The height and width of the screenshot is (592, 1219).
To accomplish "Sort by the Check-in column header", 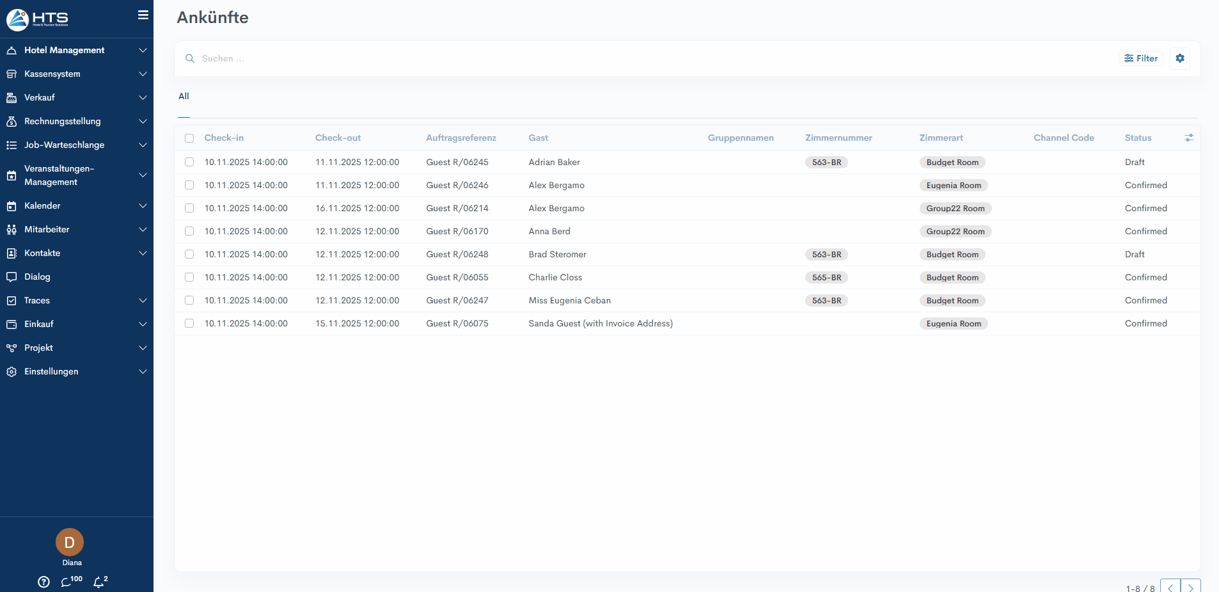I will pos(224,138).
